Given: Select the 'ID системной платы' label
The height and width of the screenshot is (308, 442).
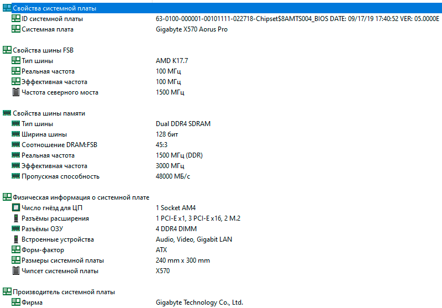Looking at the screenshot, I should point(52,19).
